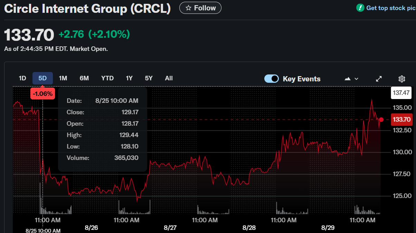
Task: Click the 133.70 red price label on axis
Action: coord(401,120)
